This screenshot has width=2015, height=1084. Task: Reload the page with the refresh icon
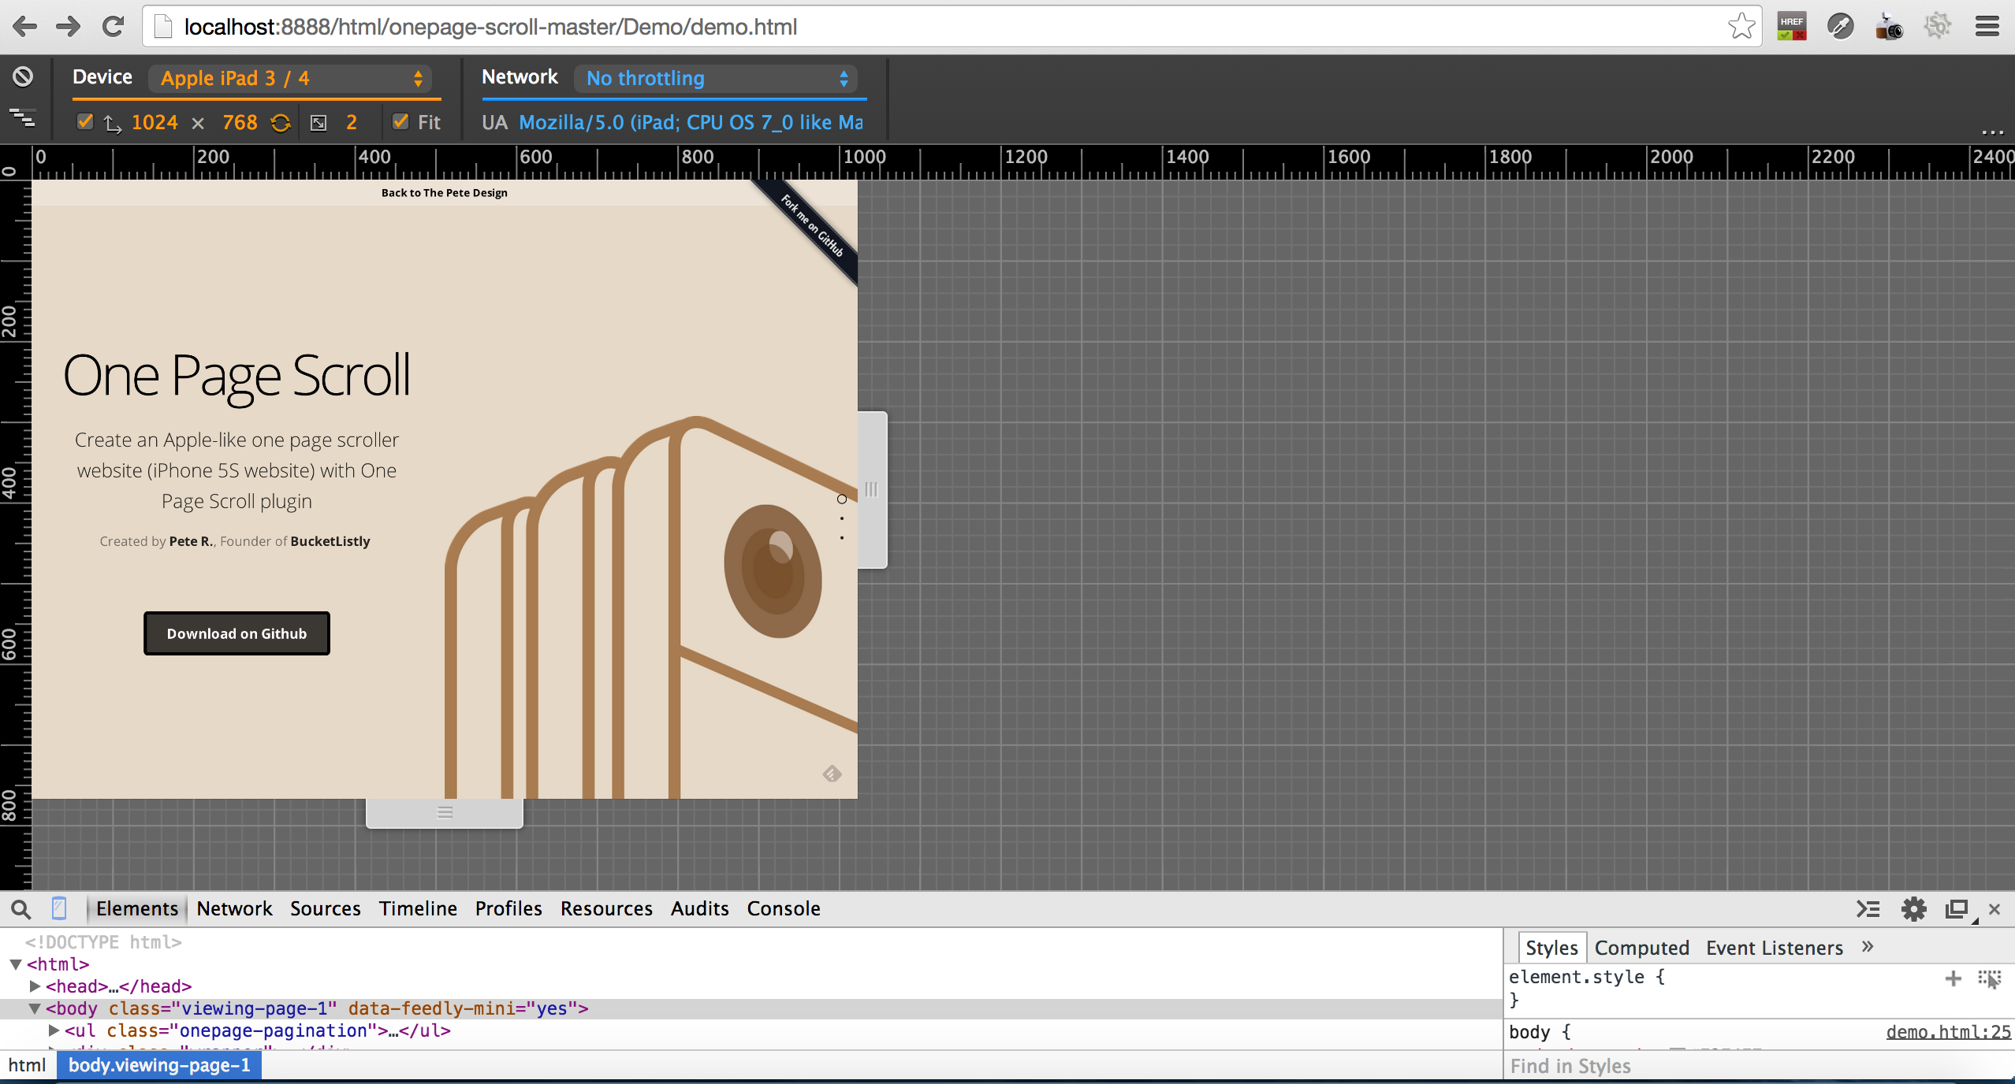coord(114,27)
